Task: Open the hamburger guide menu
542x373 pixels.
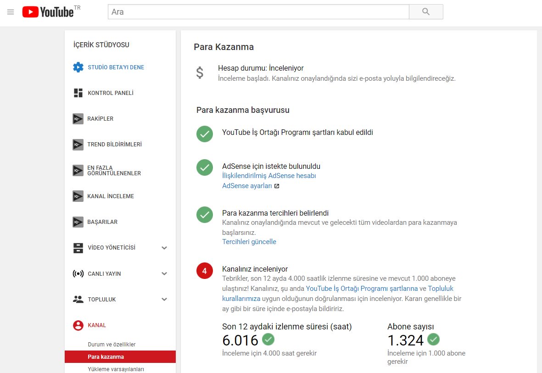Action: 11,12
